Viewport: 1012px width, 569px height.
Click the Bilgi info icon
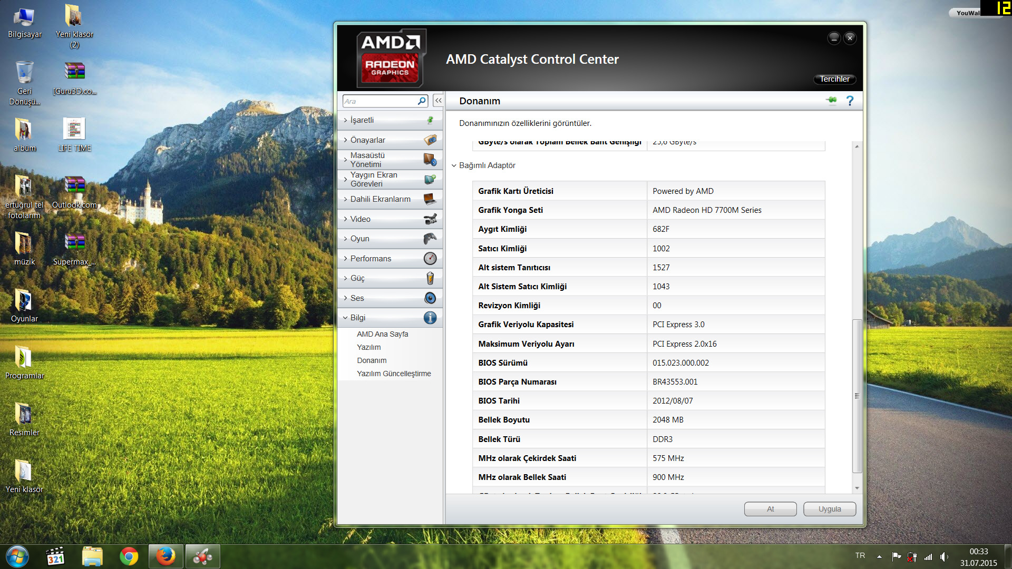coord(430,318)
